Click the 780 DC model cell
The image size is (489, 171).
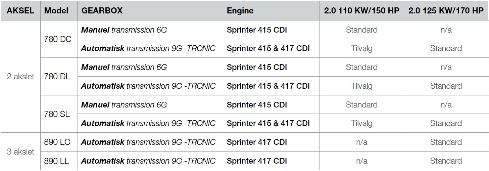(x=59, y=39)
